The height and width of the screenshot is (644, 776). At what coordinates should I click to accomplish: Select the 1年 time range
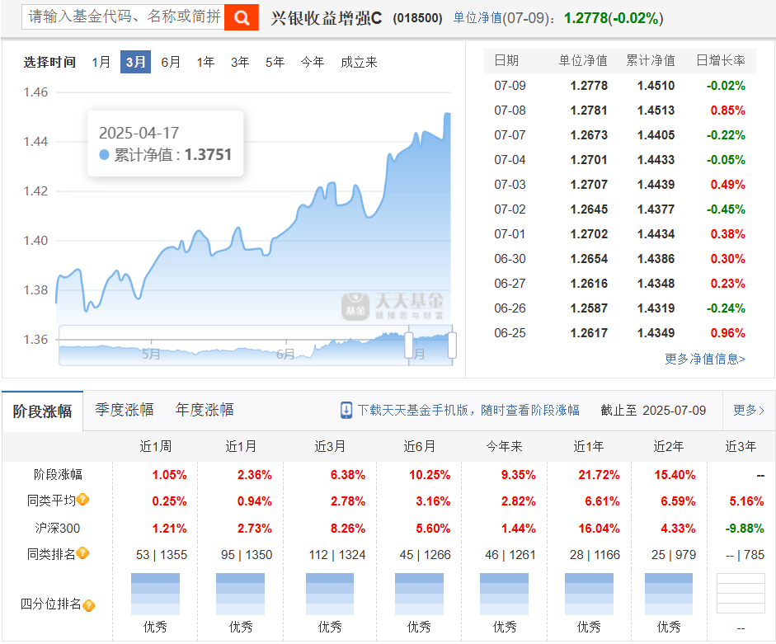(205, 62)
